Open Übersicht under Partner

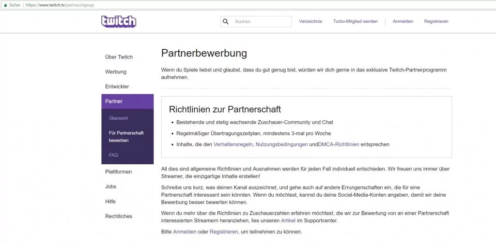118,118
